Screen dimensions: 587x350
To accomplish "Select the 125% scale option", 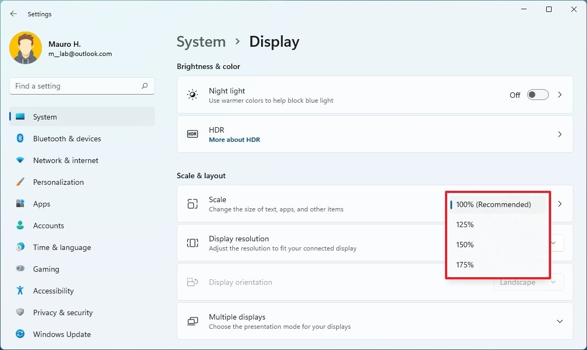I will tap(465, 224).
